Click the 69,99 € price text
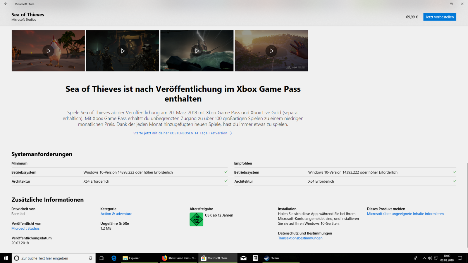Image resolution: width=468 pixels, height=263 pixels. (412, 17)
